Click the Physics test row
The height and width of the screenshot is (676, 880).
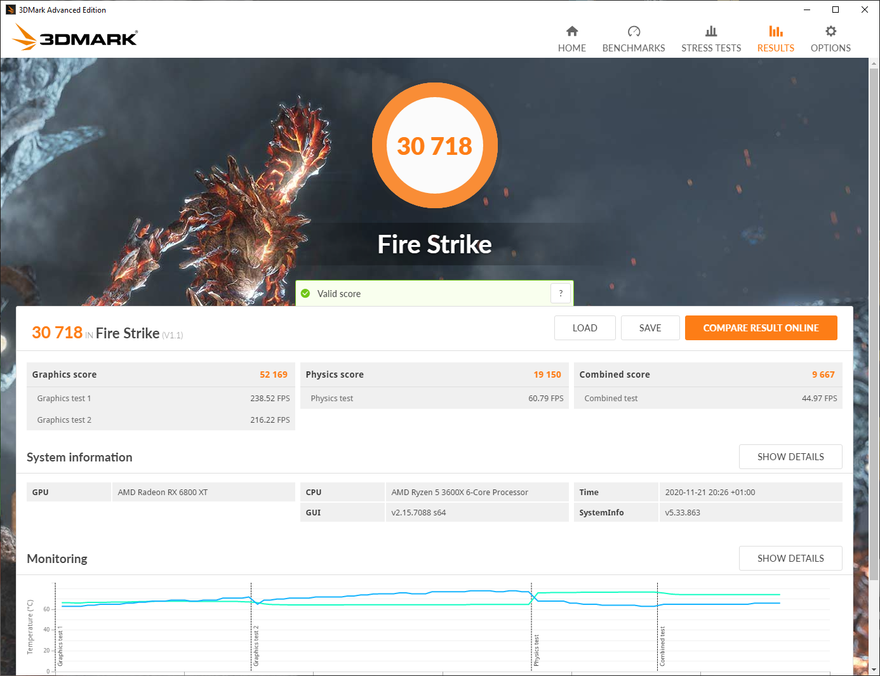(434, 398)
